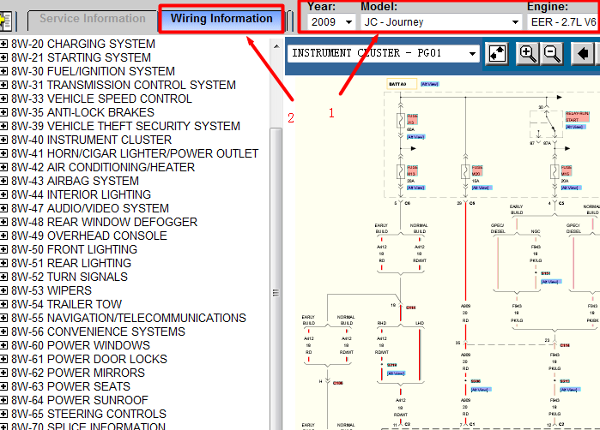
Task: Select 8W-49 OVERHEAD CONSOLE entry
Action: tap(89, 236)
